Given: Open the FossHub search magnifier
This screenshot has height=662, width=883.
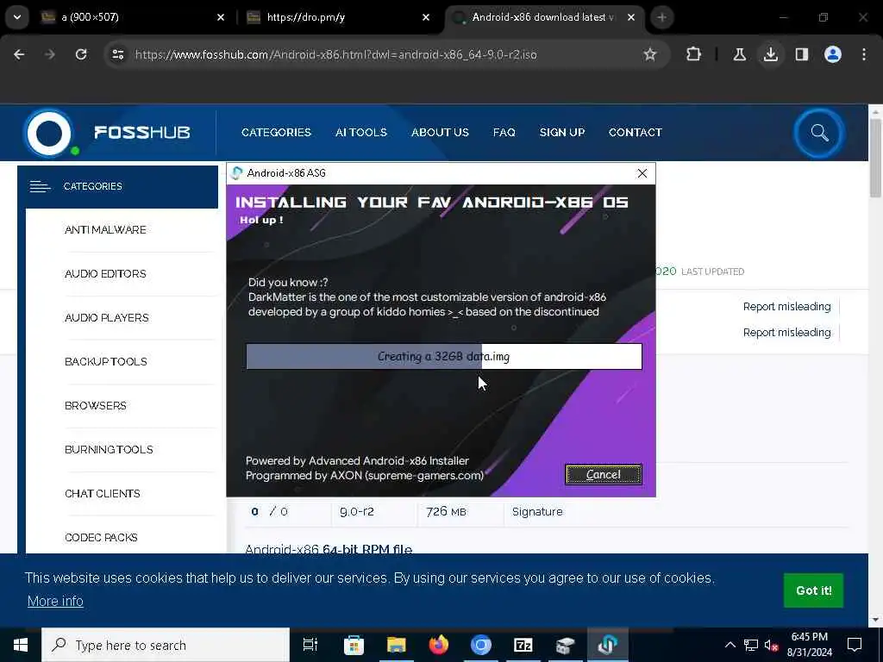Looking at the screenshot, I should 819,133.
